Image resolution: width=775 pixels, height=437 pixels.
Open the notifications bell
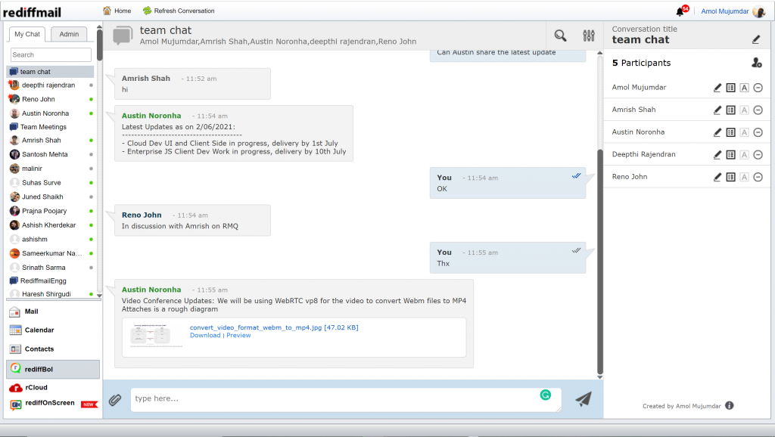pyautogui.click(x=680, y=11)
